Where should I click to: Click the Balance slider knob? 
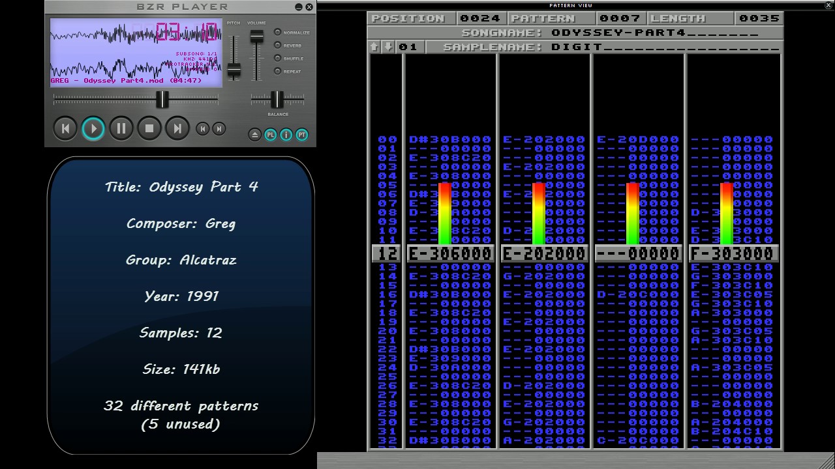click(x=277, y=99)
